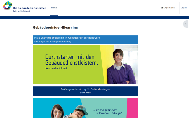The width and height of the screenshot is (189, 118).
Task: Click the Log in link
Action: pos(184,8)
